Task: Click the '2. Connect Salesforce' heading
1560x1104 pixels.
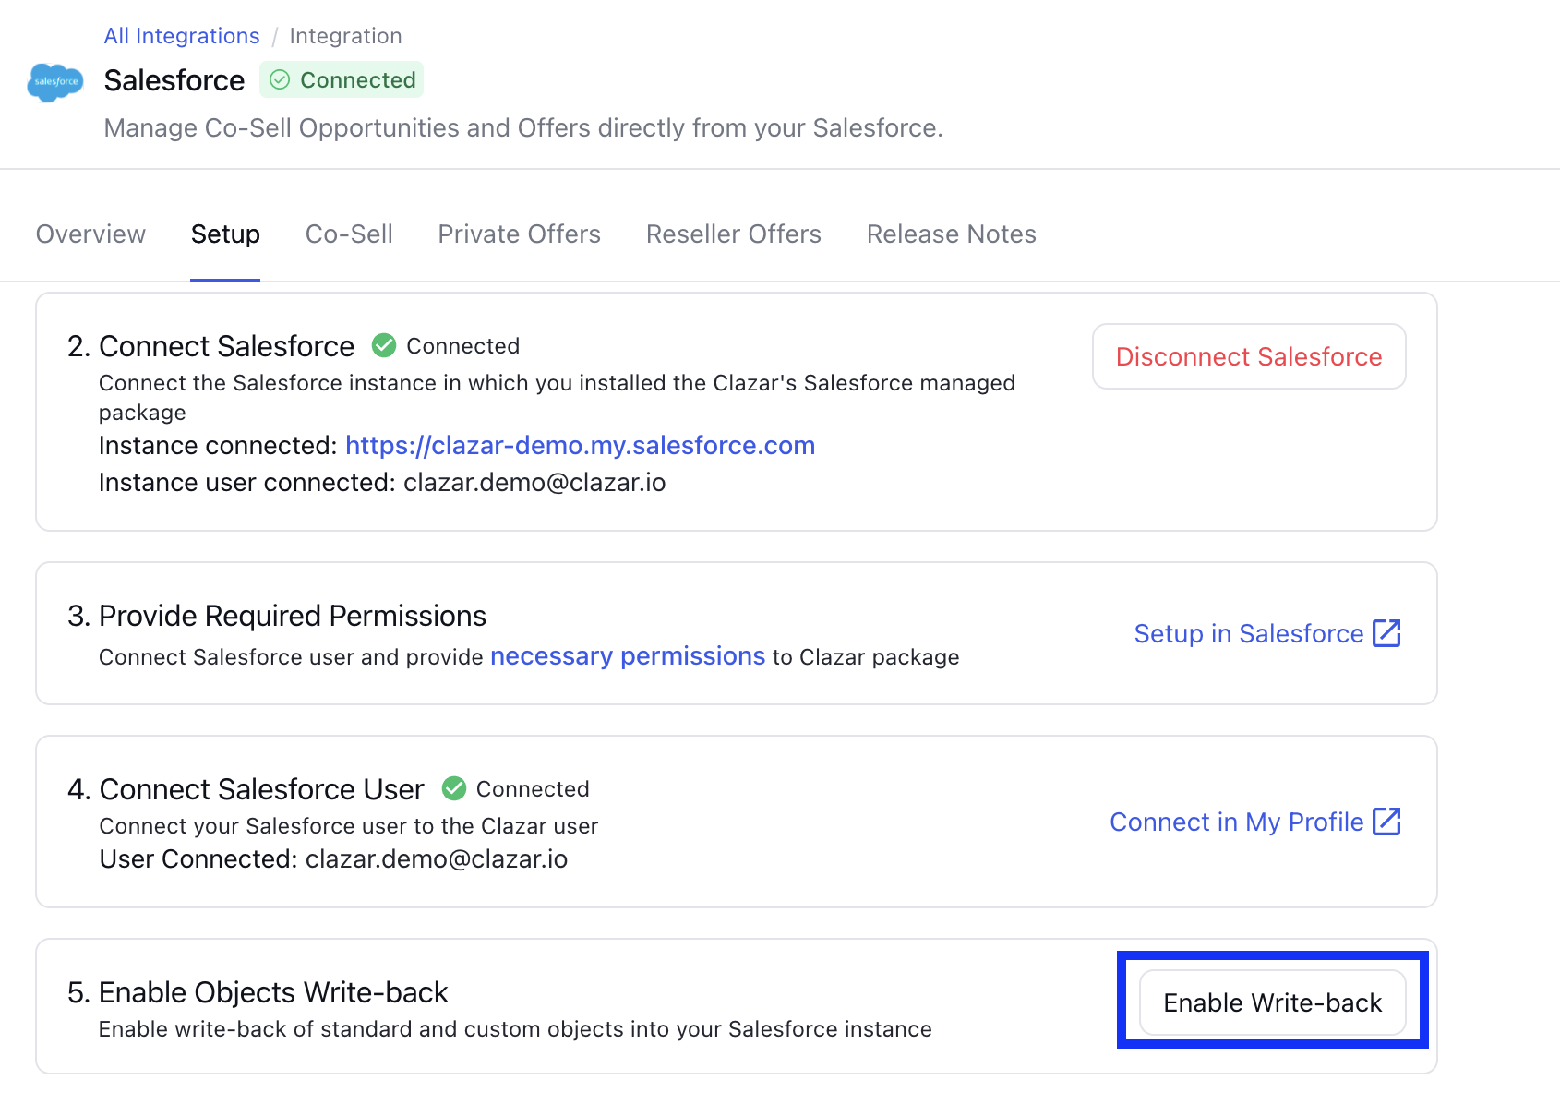Action: click(x=210, y=346)
